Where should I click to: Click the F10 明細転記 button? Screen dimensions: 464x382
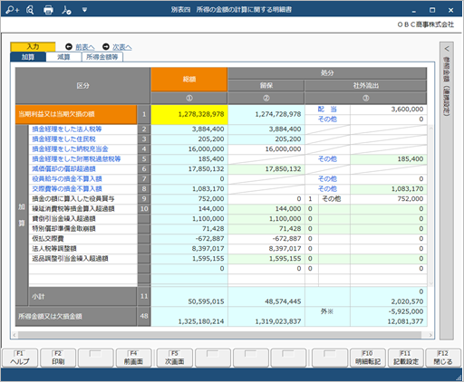click(368, 358)
